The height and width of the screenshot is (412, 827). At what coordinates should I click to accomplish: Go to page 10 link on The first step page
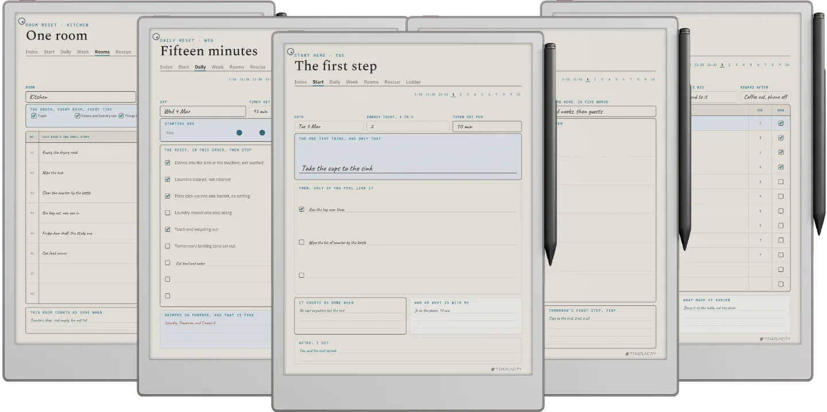tap(518, 94)
